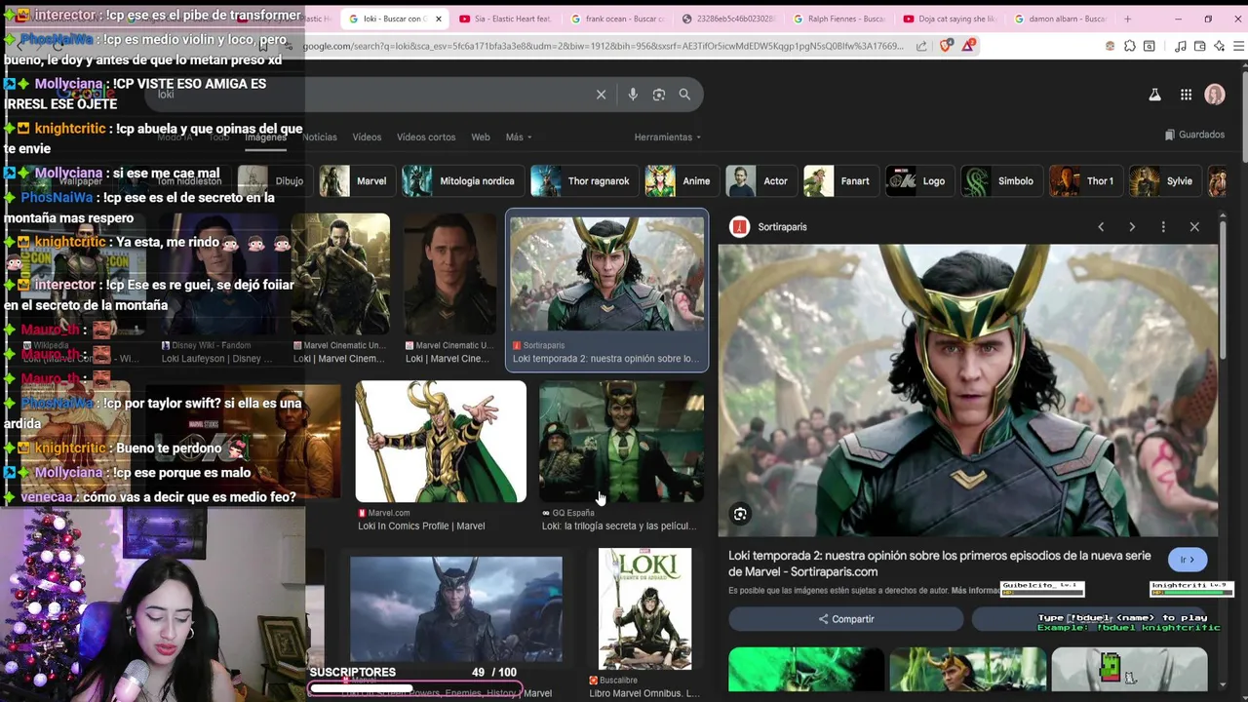Open the large Loki preview image
This screenshot has width=1248, height=702.
[x=967, y=390]
